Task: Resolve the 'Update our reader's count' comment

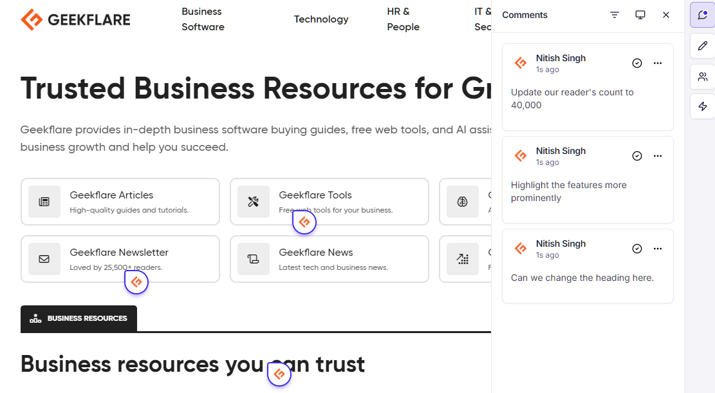Action: 637,63
